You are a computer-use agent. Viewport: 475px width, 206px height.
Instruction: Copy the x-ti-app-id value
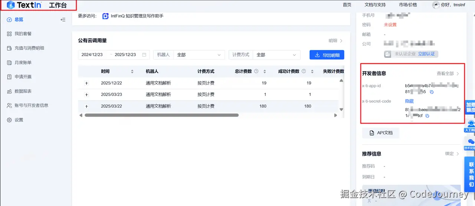click(x=432, y=92)
